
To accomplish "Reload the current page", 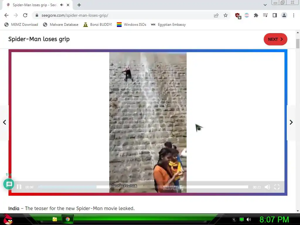I will (x=25, y=15).
